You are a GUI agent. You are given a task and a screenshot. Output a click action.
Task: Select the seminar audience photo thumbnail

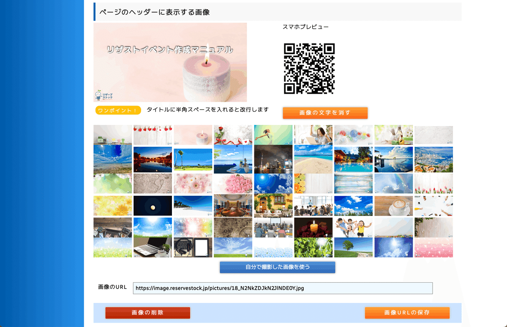[313, 205]
